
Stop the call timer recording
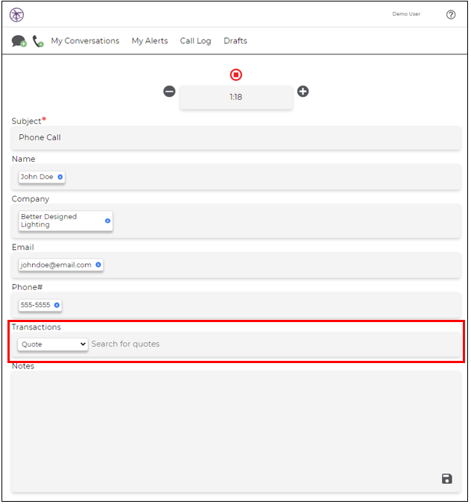(236, 75)
